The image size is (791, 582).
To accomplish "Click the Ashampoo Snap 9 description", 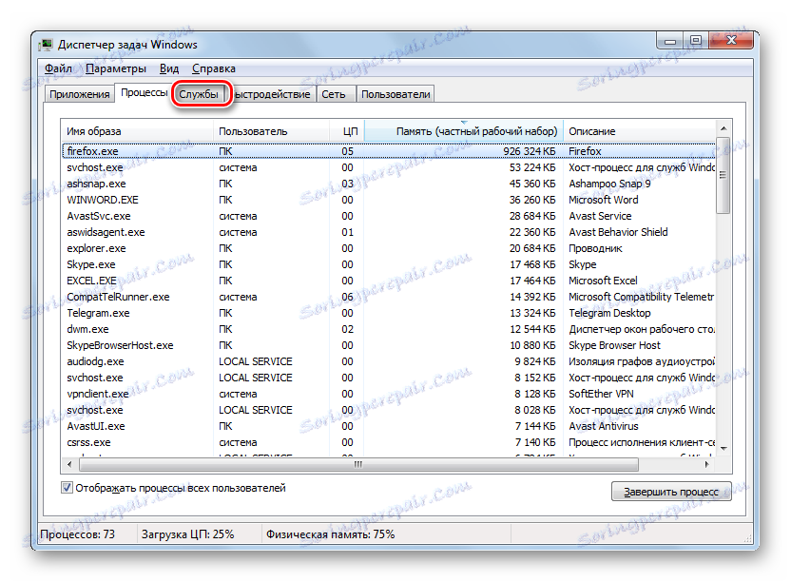I will [609, 184].
